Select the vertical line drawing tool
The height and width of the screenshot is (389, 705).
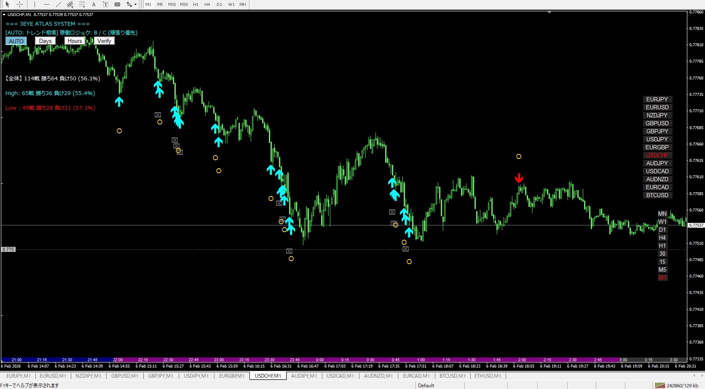tap(35, 4)
